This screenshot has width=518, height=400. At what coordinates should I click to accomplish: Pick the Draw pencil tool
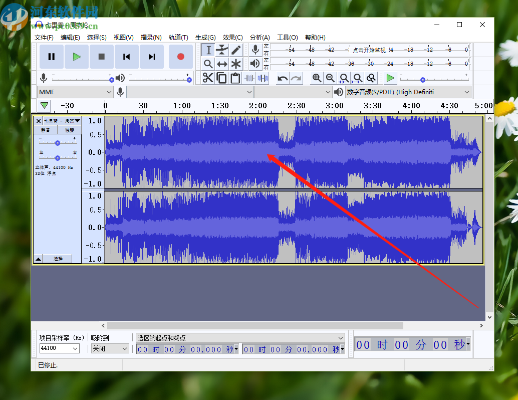click(236, 50)
